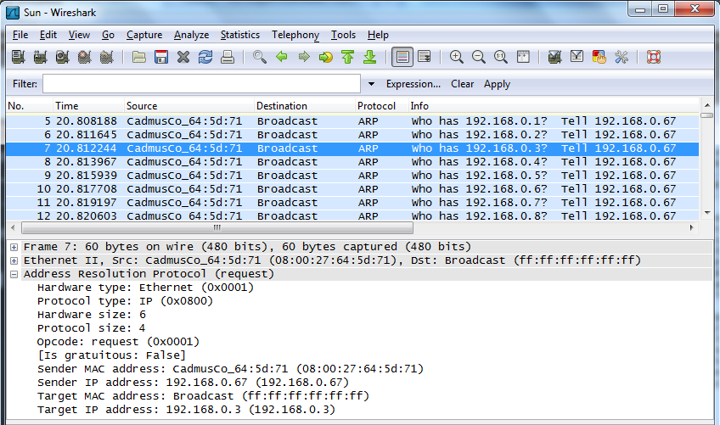Select the Opcode: request line
This screenshot has width=720, height=425.
(x=119, y=342)
